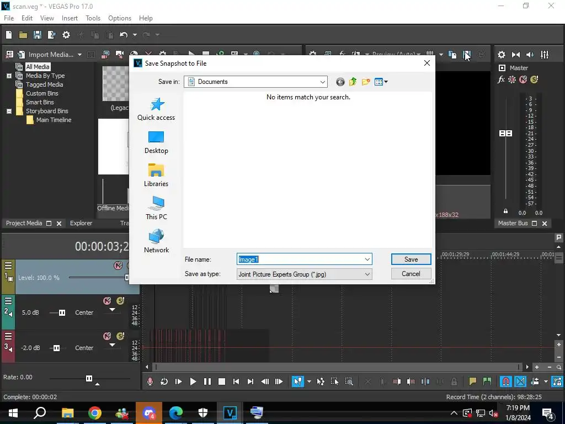
Task: Solo audio track 2
Action: click(120, 301)
